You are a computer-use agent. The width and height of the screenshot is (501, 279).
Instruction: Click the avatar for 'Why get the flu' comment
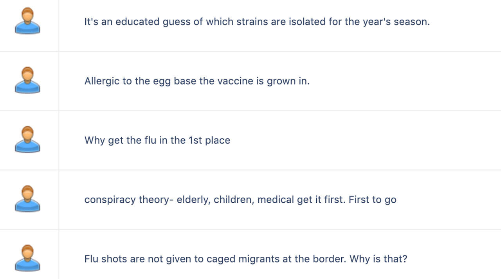[x=27, y=139]
